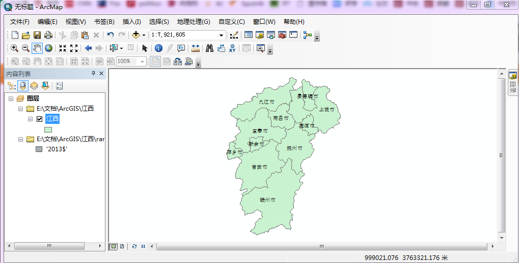Collapse the E:\文档\ArcGIS\江西 folder node

click(20, 109)
